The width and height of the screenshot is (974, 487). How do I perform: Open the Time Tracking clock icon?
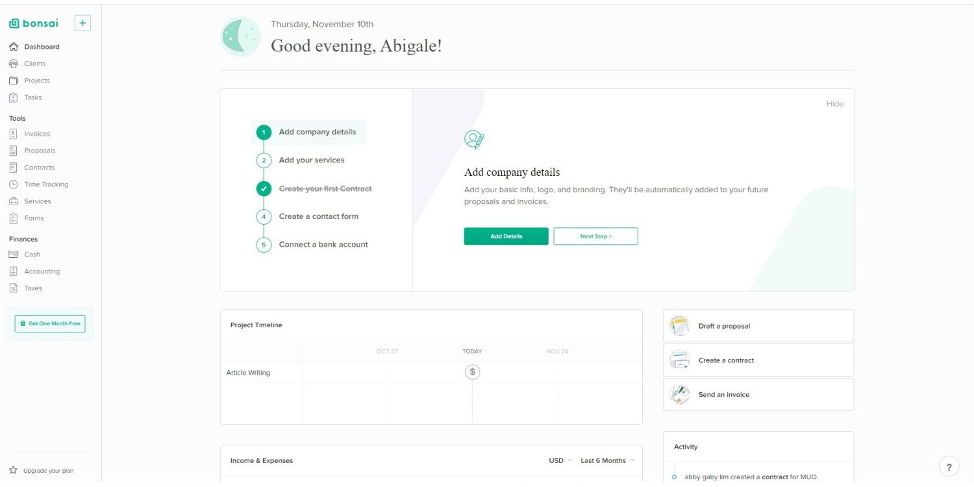13,184
